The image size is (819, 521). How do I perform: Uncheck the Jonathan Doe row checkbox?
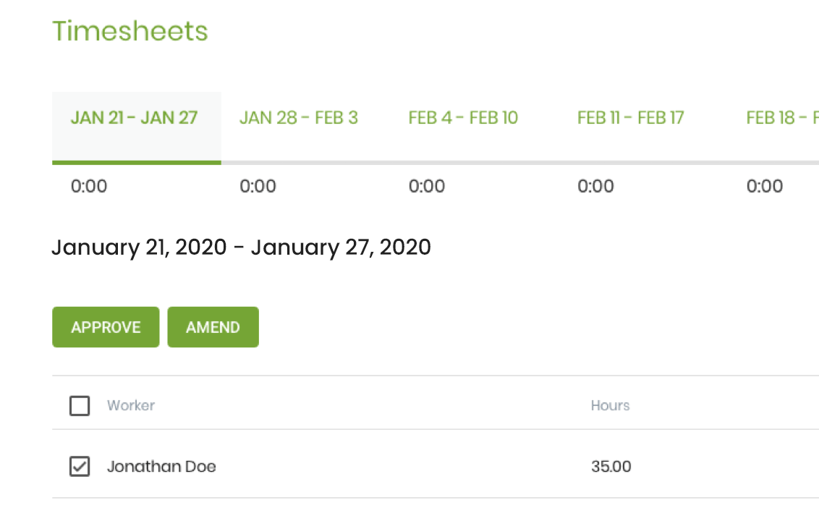(x=80, y=466)
